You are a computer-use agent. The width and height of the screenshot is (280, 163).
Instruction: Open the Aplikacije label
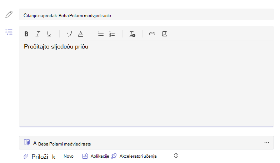[x=100, y=156]
